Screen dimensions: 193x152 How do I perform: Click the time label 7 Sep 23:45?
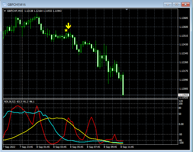click(x=26, y=147)
